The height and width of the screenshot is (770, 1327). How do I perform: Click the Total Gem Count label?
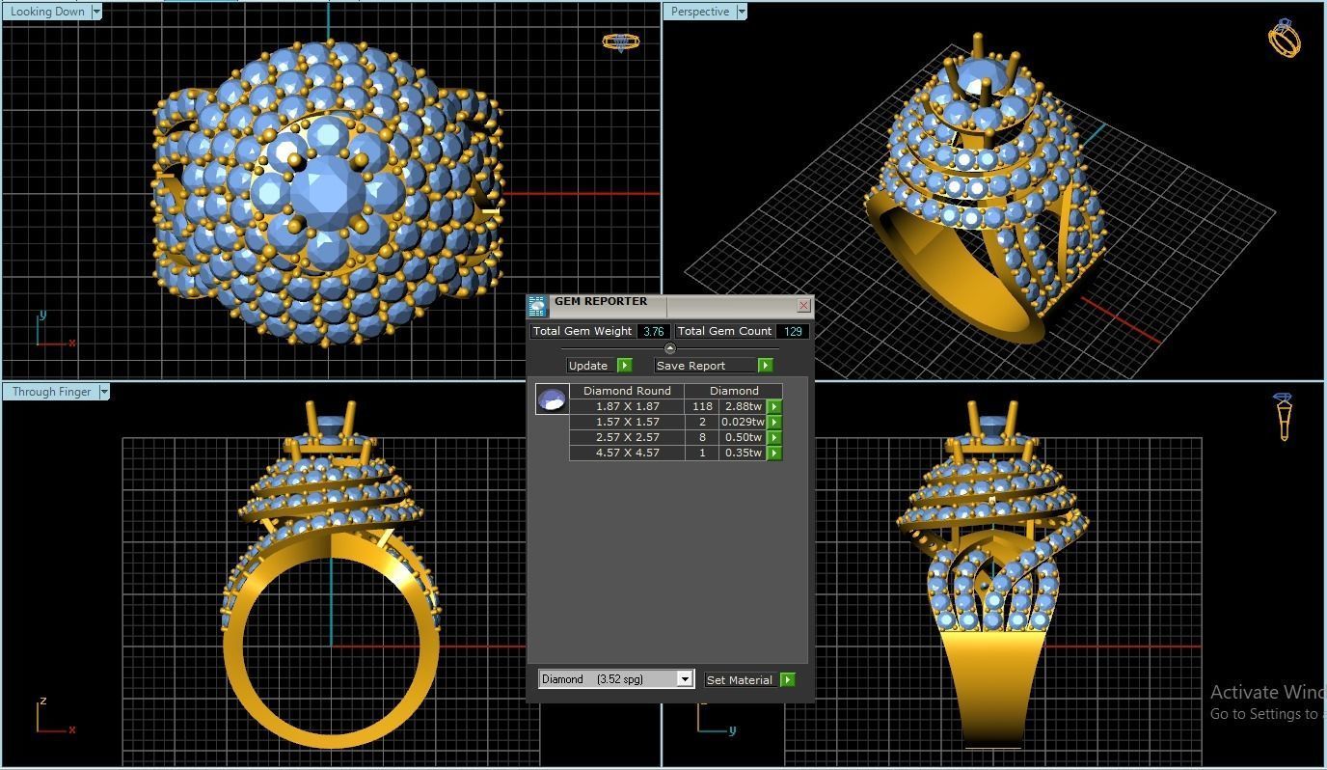click(724, 331)
